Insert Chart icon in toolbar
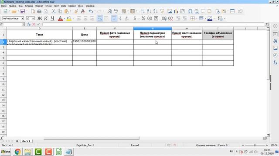 [x=176, y=11]
